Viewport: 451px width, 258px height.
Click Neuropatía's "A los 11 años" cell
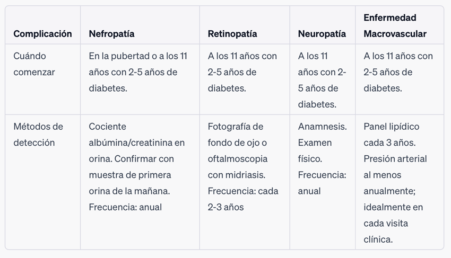322,80
